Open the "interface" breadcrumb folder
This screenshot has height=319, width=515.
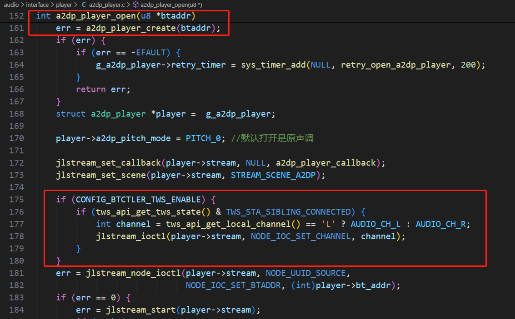[x=37, y=5]
